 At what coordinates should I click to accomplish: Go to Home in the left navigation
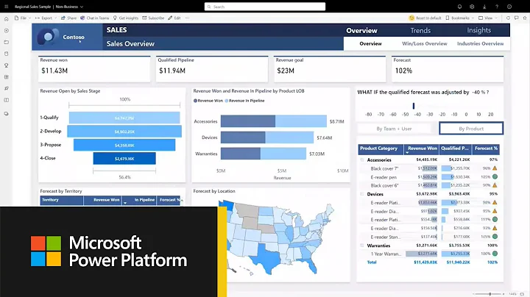(6, 19)
